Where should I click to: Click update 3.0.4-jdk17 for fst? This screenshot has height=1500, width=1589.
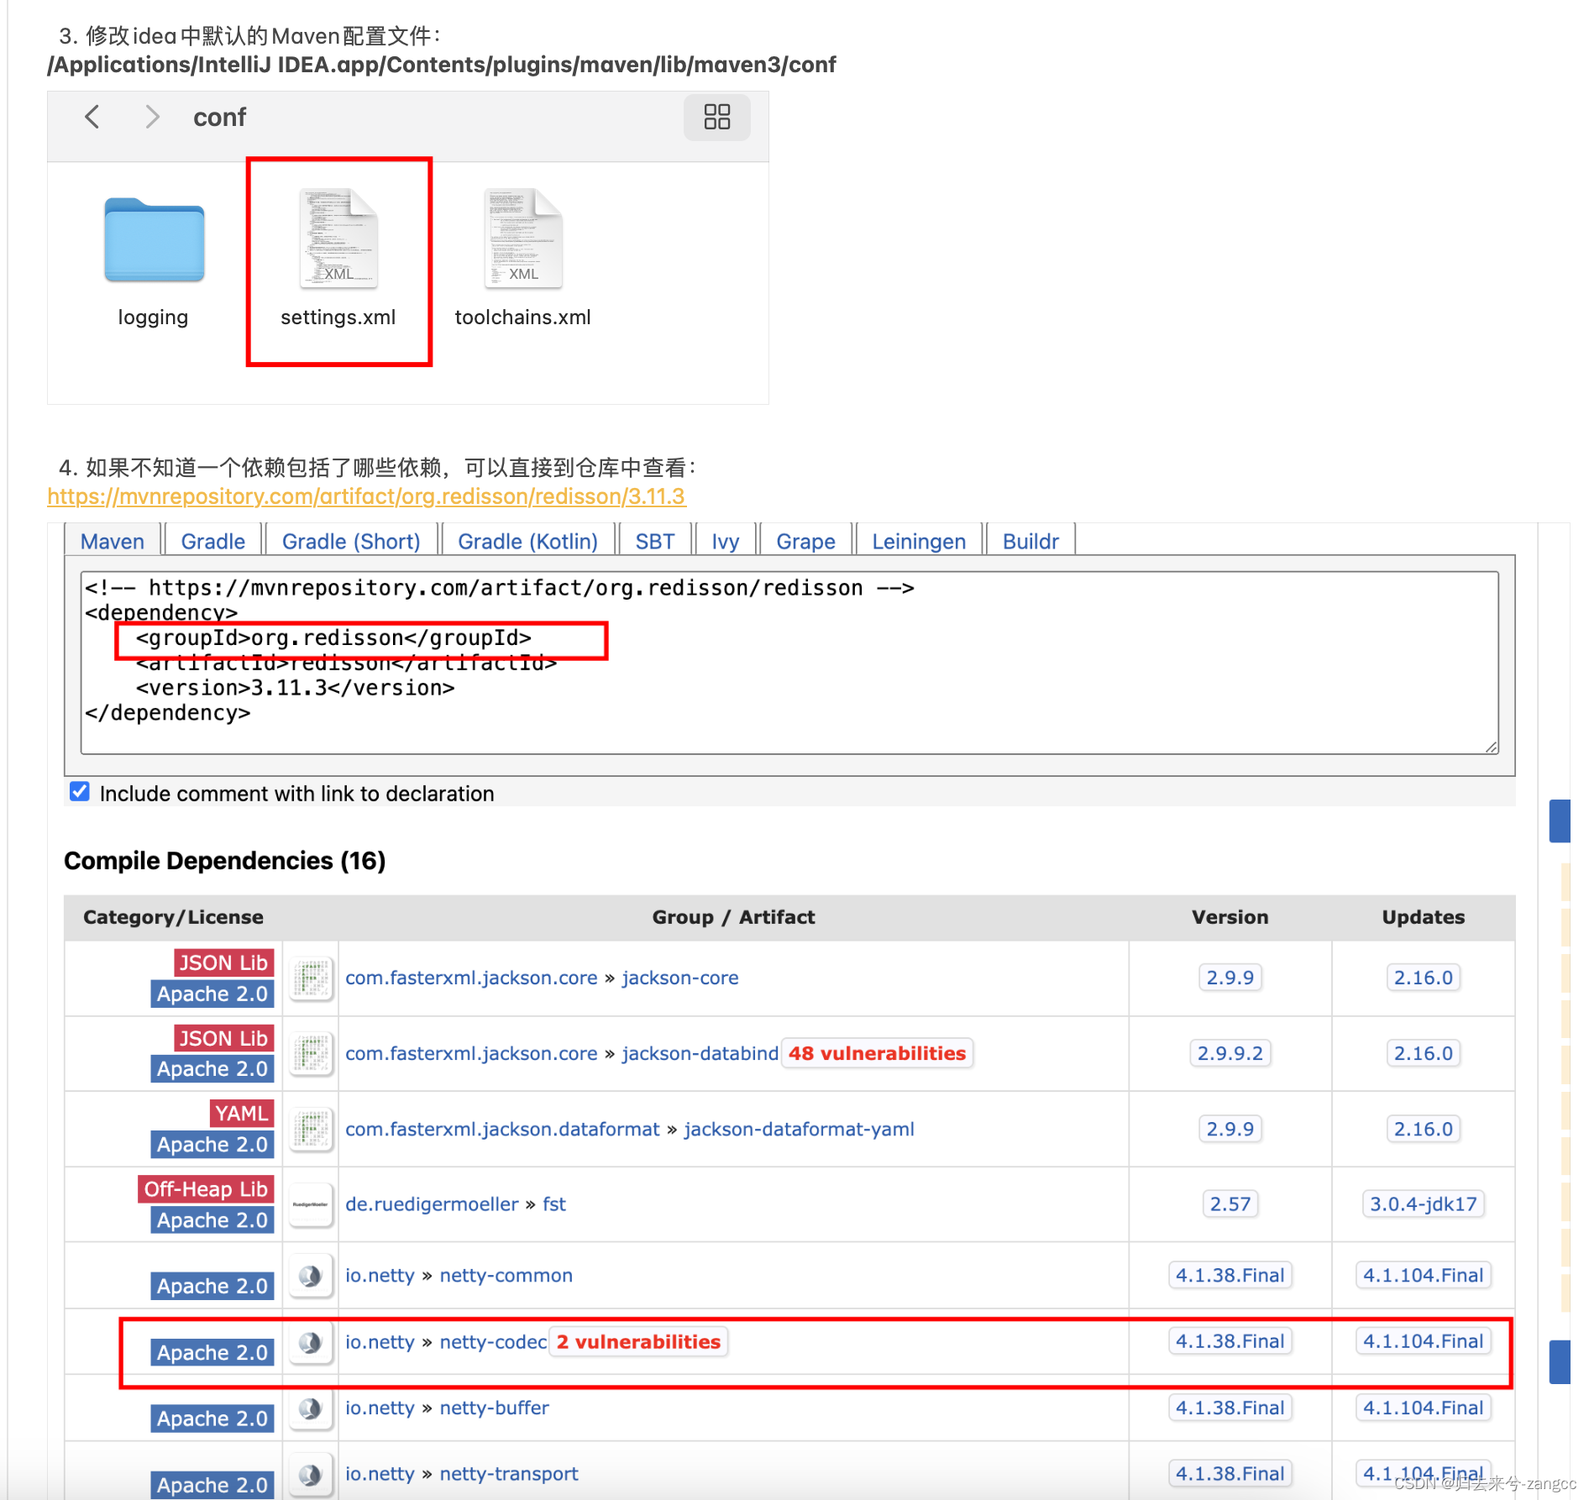point(1423,1204)
